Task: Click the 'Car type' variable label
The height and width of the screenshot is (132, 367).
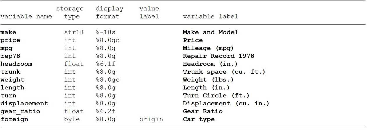Action: click(x=199, y=120)
